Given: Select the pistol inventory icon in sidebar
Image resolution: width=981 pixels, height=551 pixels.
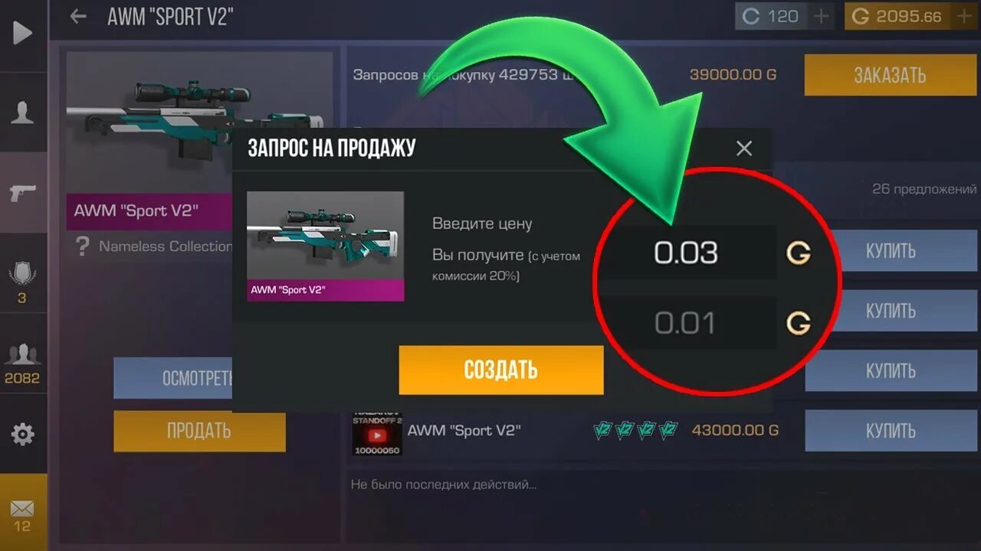Looking at the screenshot, I should [x=22, y=192].
